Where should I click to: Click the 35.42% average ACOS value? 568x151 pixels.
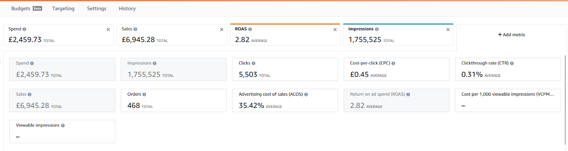251,105
